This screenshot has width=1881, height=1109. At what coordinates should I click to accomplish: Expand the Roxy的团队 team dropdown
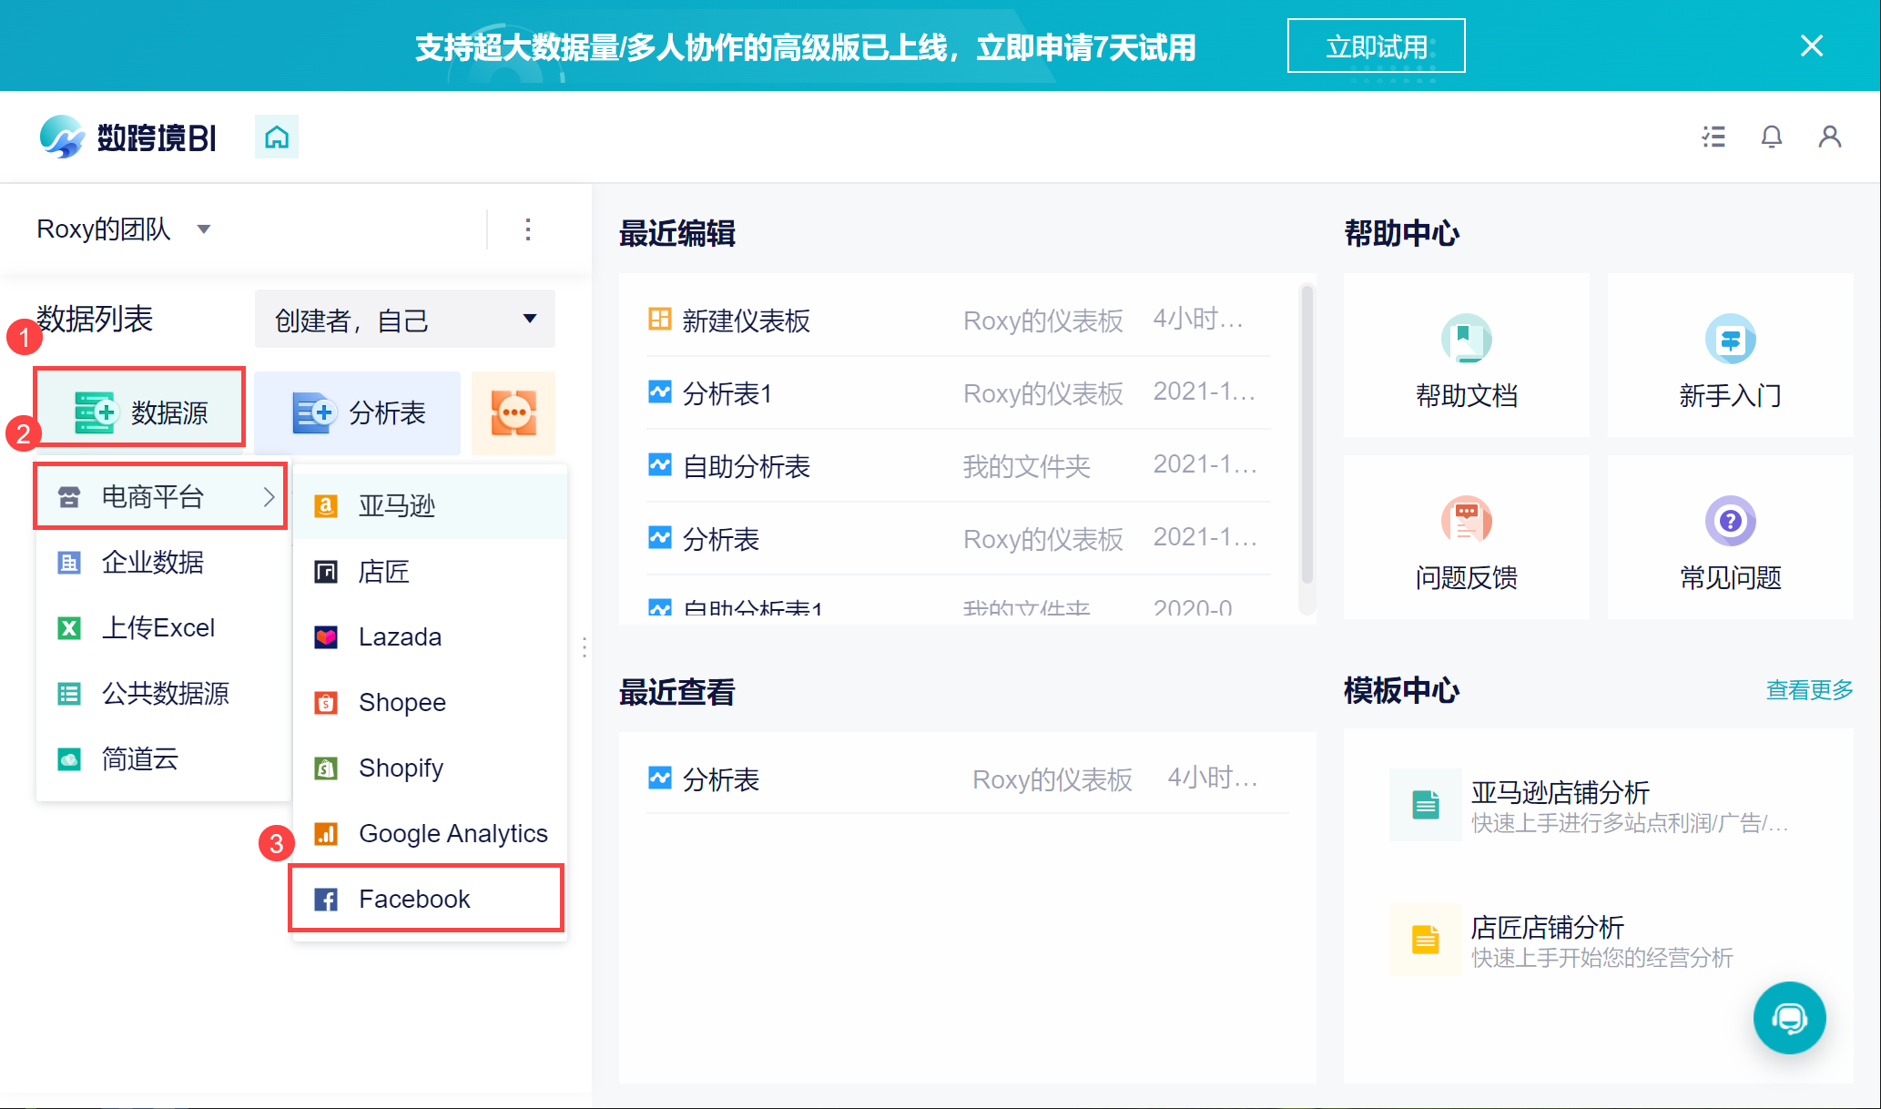coord(204,229)
